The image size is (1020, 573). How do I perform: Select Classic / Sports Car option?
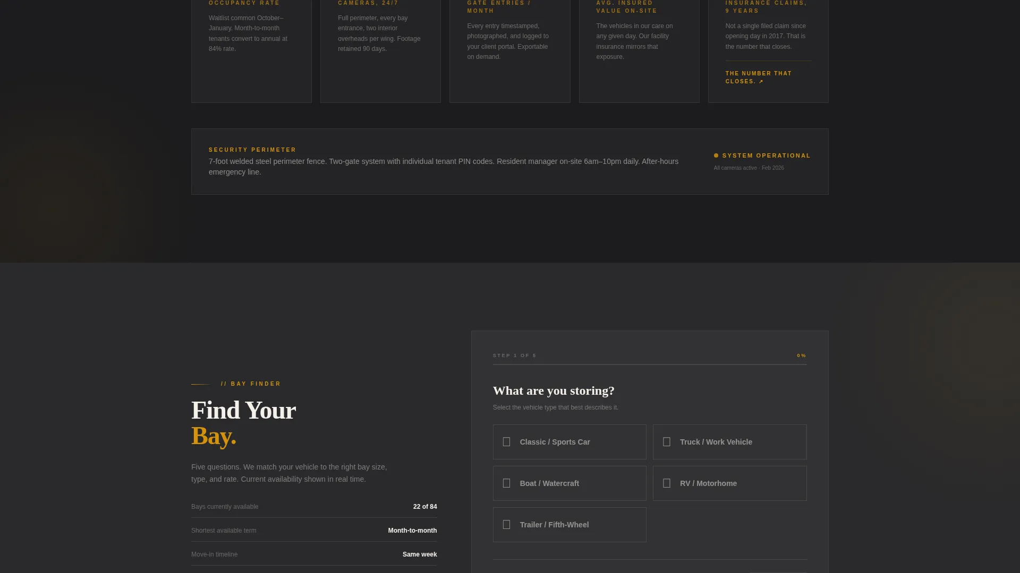(x=569, y=442)
